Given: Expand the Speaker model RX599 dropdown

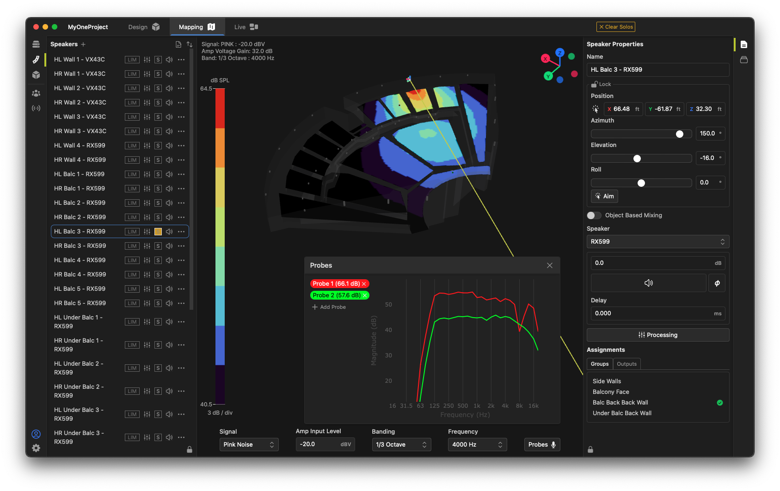Looking at the screenshot, I should point(657,242).
